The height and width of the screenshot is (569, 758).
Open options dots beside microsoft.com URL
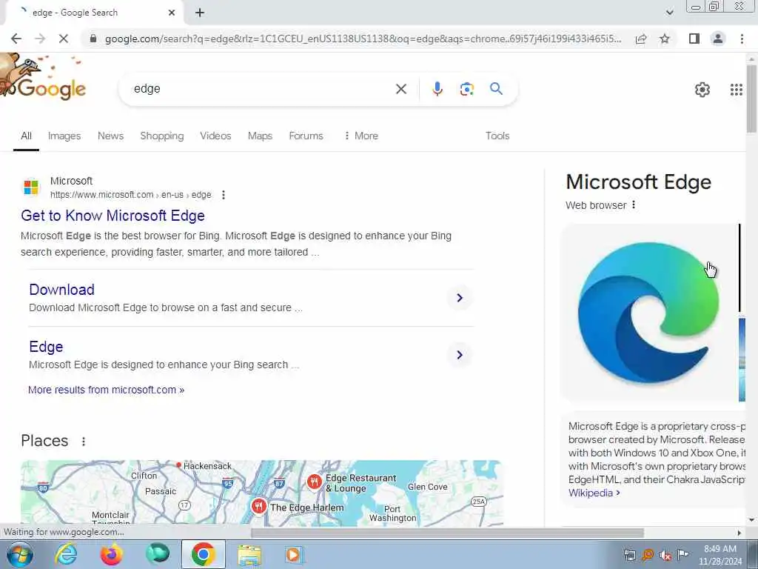pos(223,195)
